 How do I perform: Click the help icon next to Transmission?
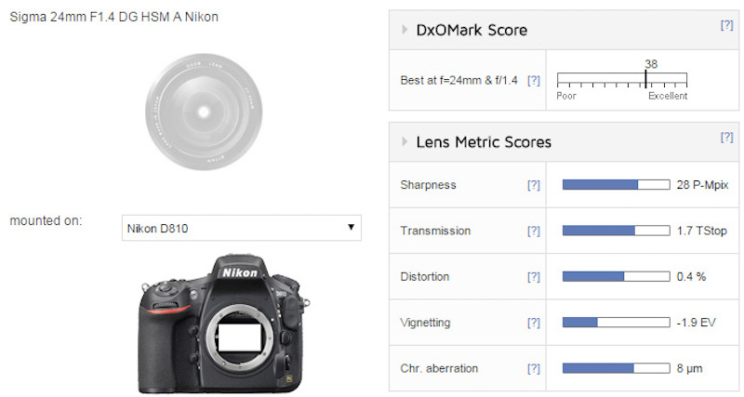533,231
